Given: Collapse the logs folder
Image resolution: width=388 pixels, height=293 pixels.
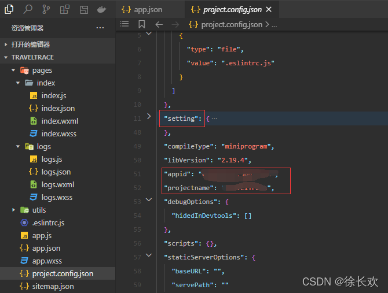Looking at the screenshot, I should [x=18, y=146].
